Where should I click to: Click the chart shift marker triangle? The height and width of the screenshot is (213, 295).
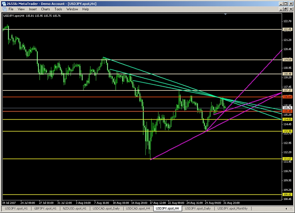click(225, 14)
